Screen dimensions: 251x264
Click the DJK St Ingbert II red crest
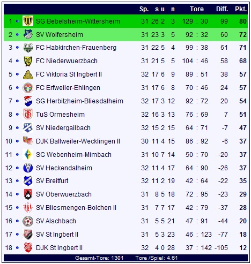click(x=28, y=247)
